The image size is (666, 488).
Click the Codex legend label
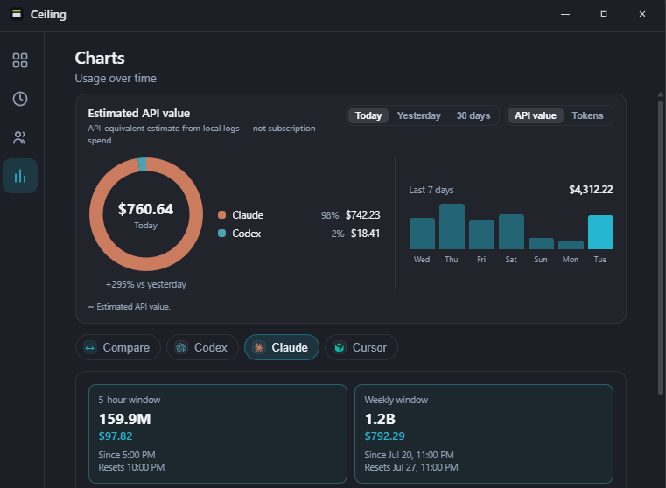pyautogui.click(x=246, y=234)
